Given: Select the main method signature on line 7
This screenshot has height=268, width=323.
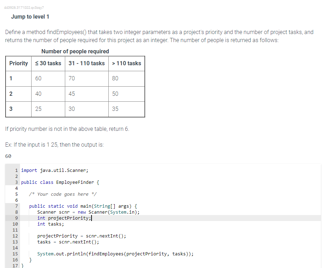Looking at the screenshot, I should point(83,206).
